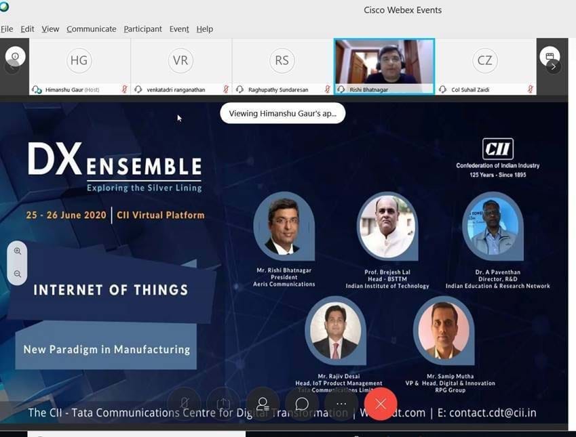Open layout icon at top right

click(x=550, y=56)
